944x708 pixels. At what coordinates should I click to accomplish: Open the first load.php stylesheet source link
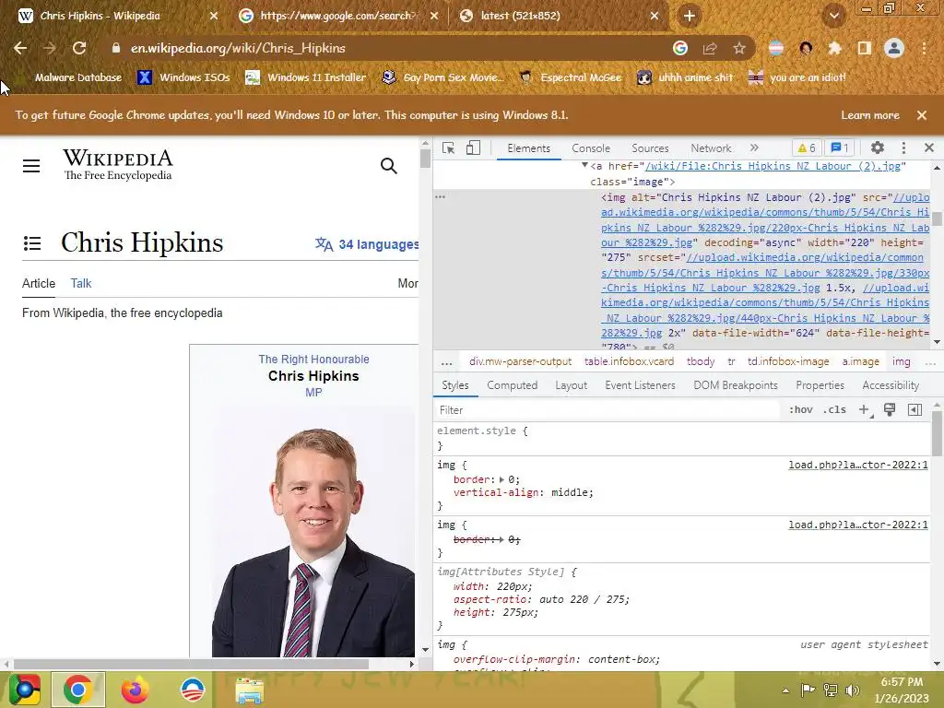tap(858, 465)
